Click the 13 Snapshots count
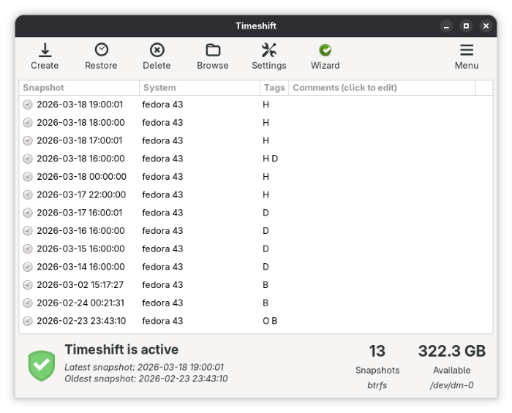Viewport: 512px width, 413px height. tap(377, 352)
